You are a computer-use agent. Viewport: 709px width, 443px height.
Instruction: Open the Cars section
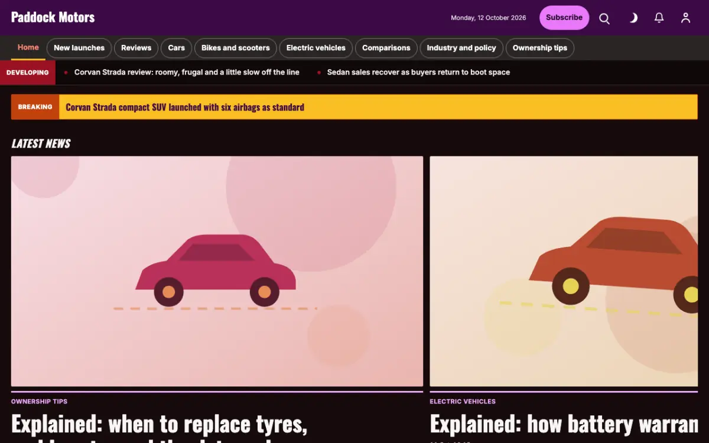pos(176,48)
